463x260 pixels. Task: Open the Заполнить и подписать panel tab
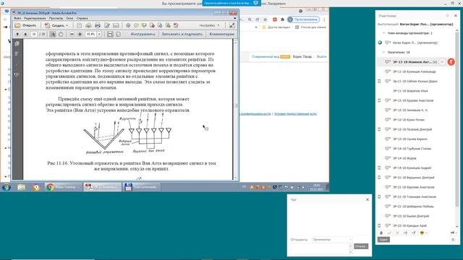pos(182,34)
